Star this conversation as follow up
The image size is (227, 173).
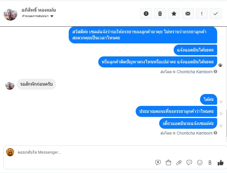coord(174,14)
